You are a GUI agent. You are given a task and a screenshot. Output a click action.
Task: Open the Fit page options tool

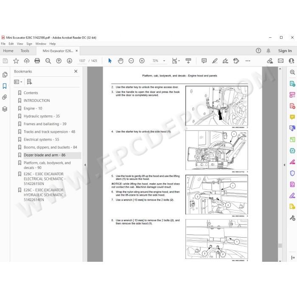(x=176, y=61)
